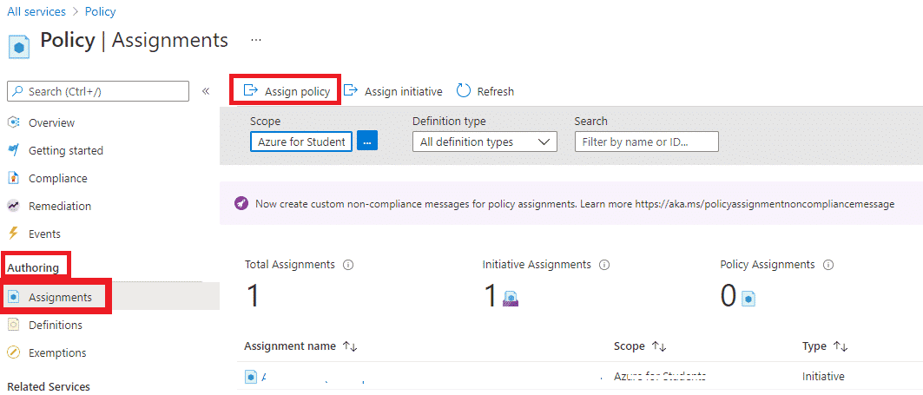Click the Assign policy arrow icon
Image resolution: width=923 pixels, height=395 pixels.
251,90
